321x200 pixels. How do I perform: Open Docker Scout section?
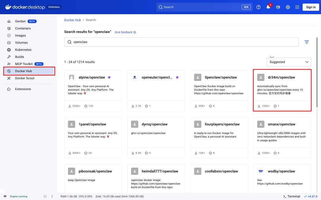(x=29, y=78)
